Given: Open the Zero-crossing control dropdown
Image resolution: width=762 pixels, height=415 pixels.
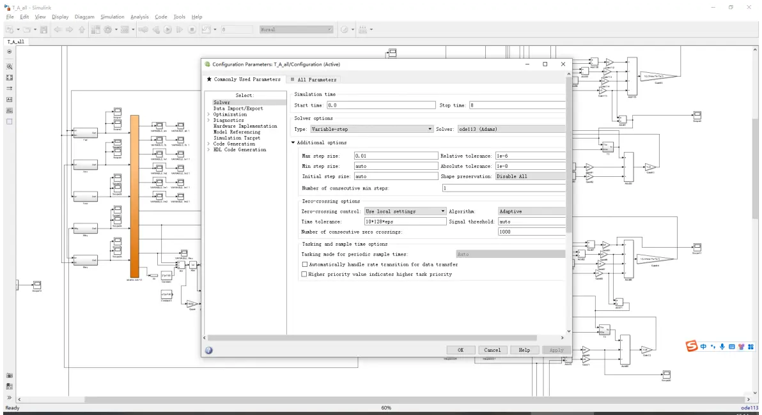Looking at the screenshot, I should coord(405,211).
